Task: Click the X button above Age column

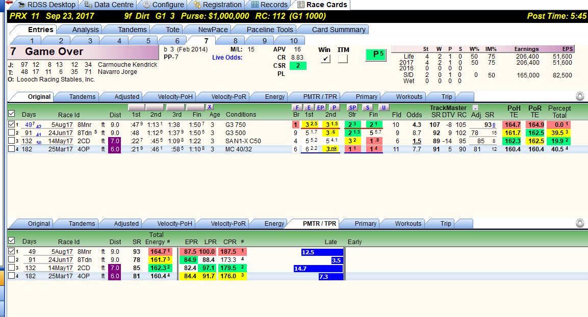Action: [210, 107]
